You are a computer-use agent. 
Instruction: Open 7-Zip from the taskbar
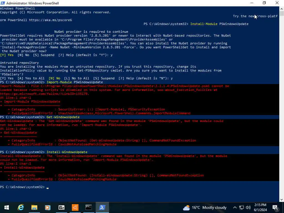(x=61, y=207)
